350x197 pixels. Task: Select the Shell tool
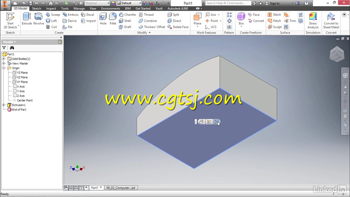[125, 21]
